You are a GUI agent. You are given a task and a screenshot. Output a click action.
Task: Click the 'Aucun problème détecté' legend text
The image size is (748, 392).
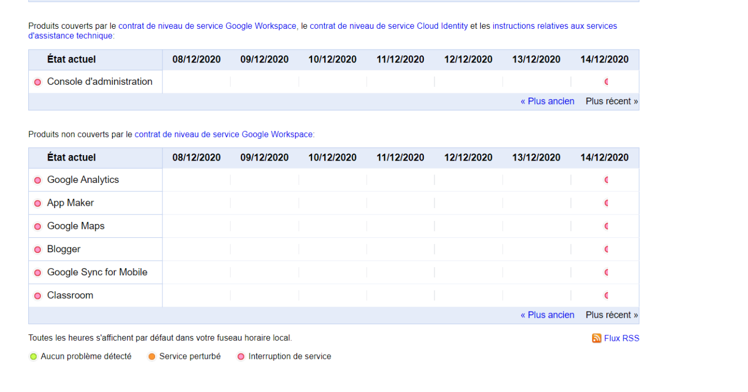coord(86,356)
